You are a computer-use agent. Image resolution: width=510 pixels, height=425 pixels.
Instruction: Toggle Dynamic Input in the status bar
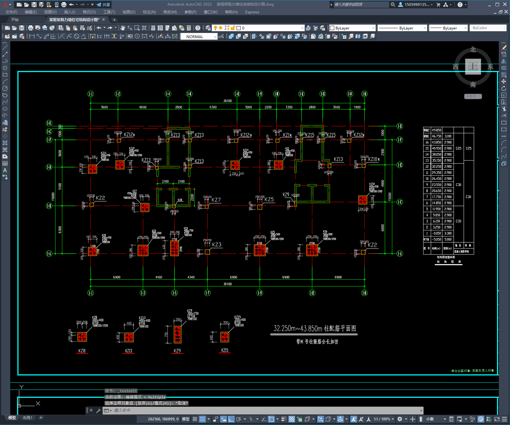224,419
